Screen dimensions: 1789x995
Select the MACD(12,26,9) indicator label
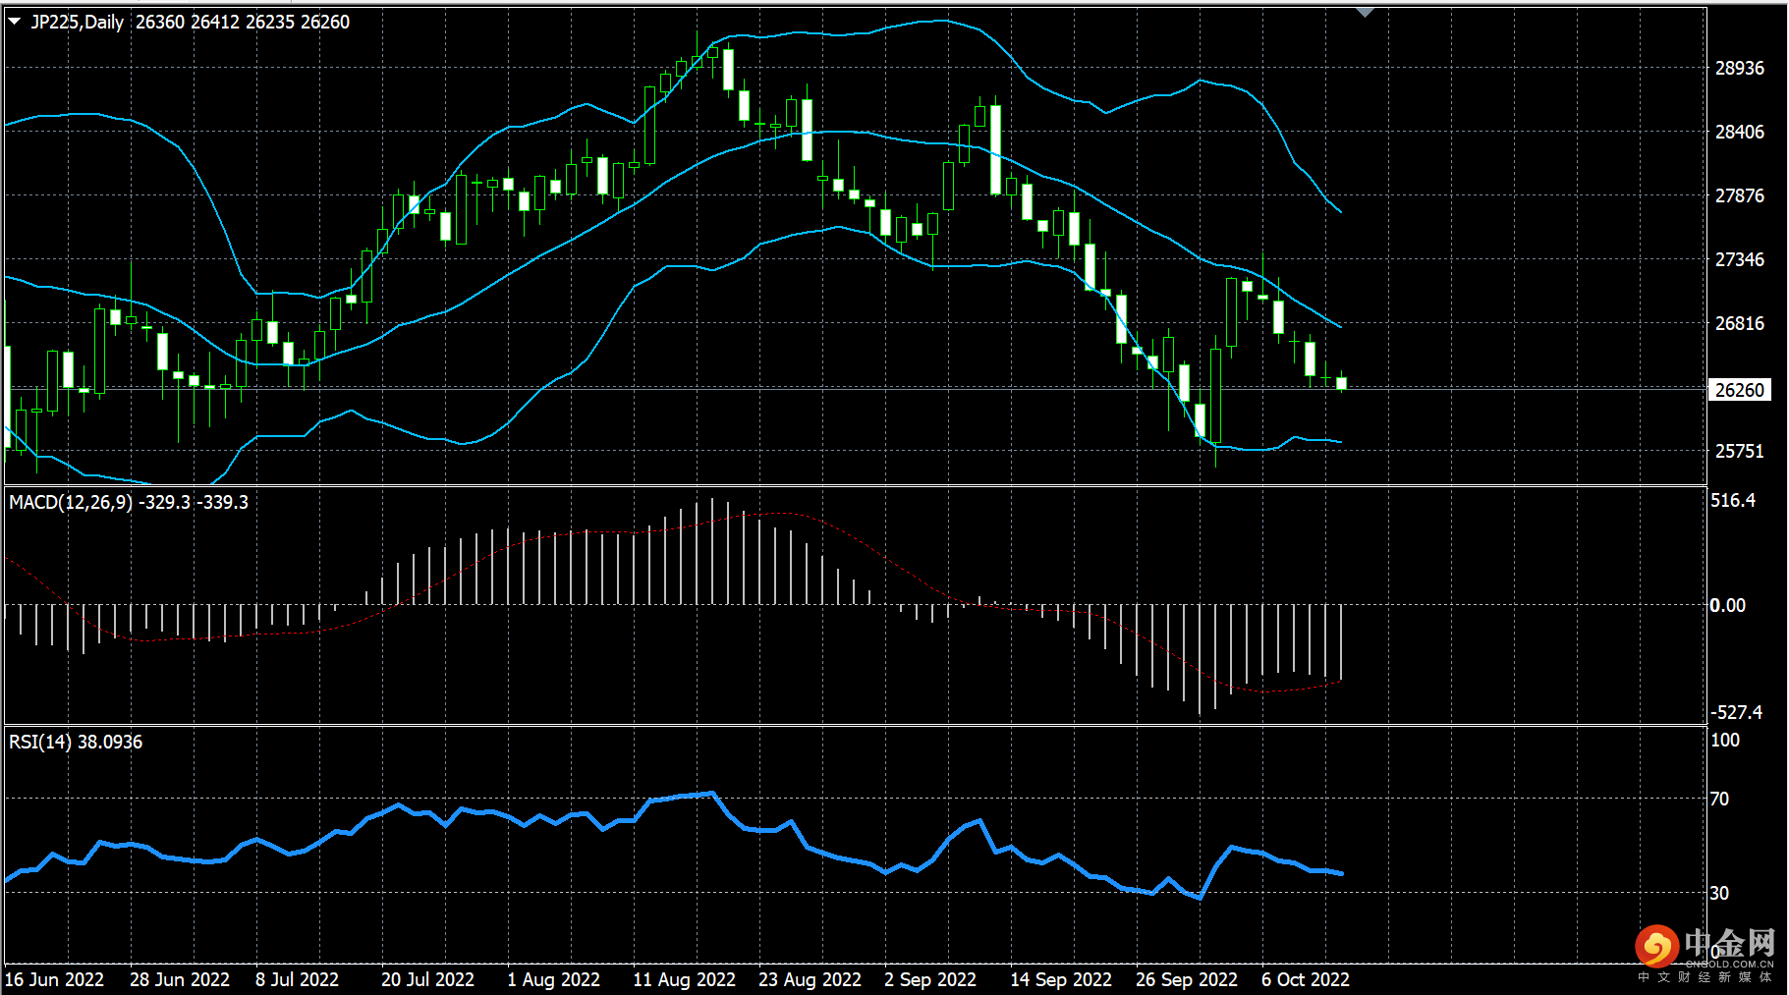71,502
